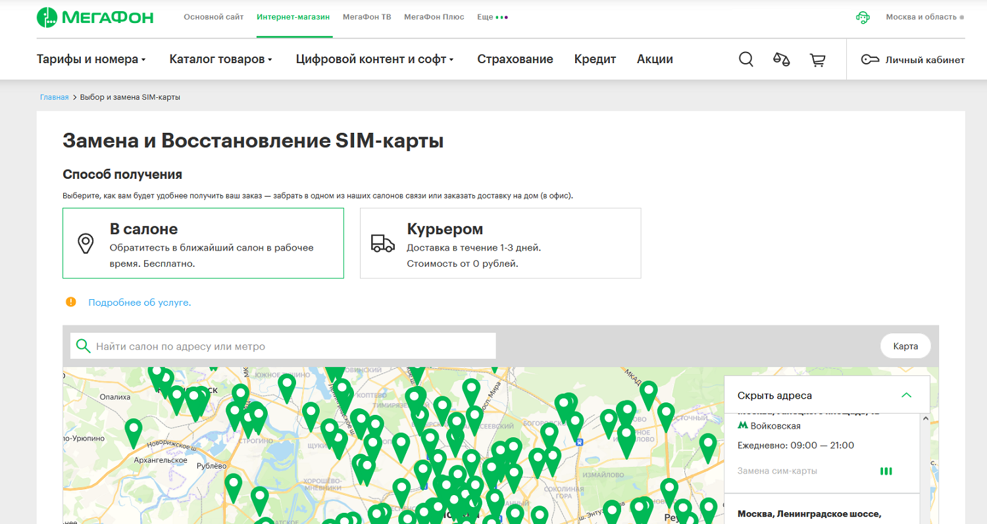Viewport: 987px width, 524px height.
Task: Click the metro icon next to Войковская
Action: tap(742, 426)
